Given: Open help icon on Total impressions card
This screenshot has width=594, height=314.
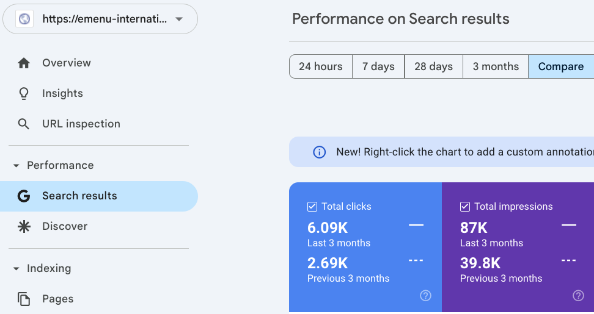Looking at the screenshot, I should click(578, 296).
